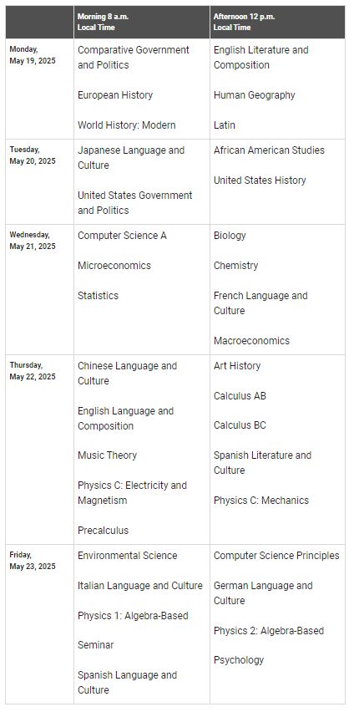354x712 pixels.
Task: Click European History entry
Action: tap(115, 95)
